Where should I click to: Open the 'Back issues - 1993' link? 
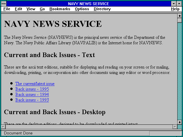(32, 100)
